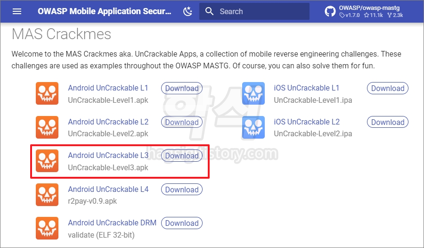
Task: Focus the Search input field
Action: pos(254,11)
